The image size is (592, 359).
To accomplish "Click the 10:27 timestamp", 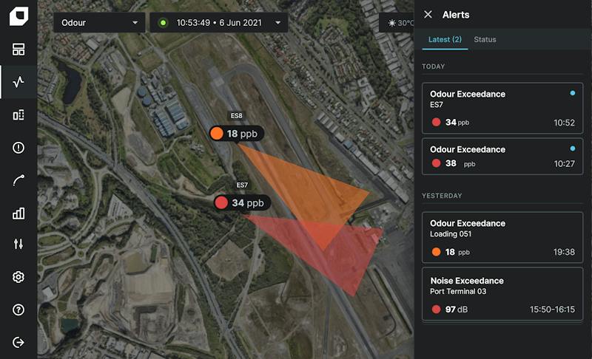I will pyautogui.click(x=564, y=164).
